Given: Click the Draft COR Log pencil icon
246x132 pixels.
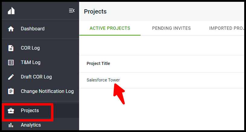Looking at the screenshot, I should (11, 77).
